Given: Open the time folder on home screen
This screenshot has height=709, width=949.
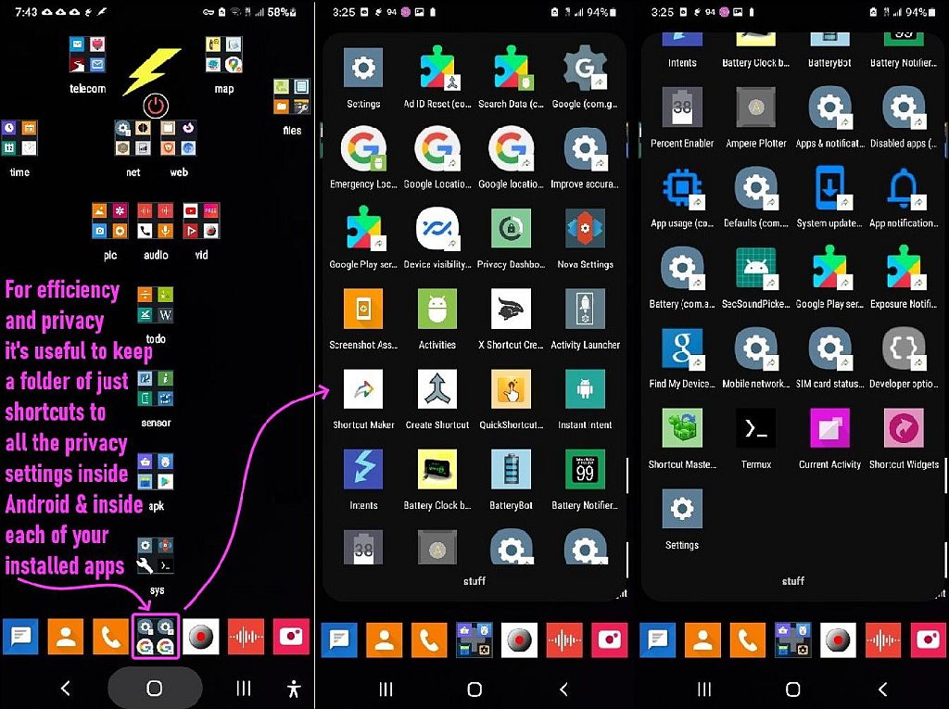Looking at the screenshot, I should [19, 138].
